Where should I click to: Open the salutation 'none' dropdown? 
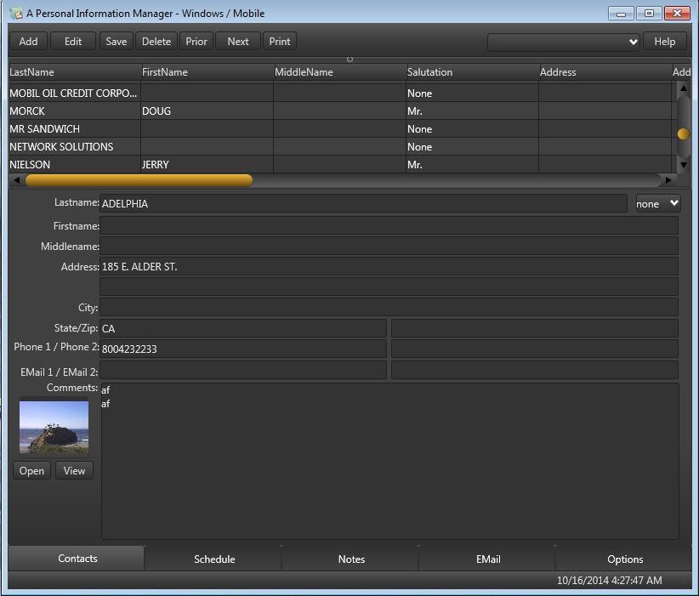(x=658, y=203)
